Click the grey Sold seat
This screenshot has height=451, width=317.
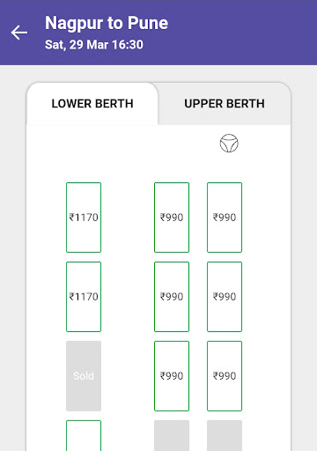(x=84, y=376)
